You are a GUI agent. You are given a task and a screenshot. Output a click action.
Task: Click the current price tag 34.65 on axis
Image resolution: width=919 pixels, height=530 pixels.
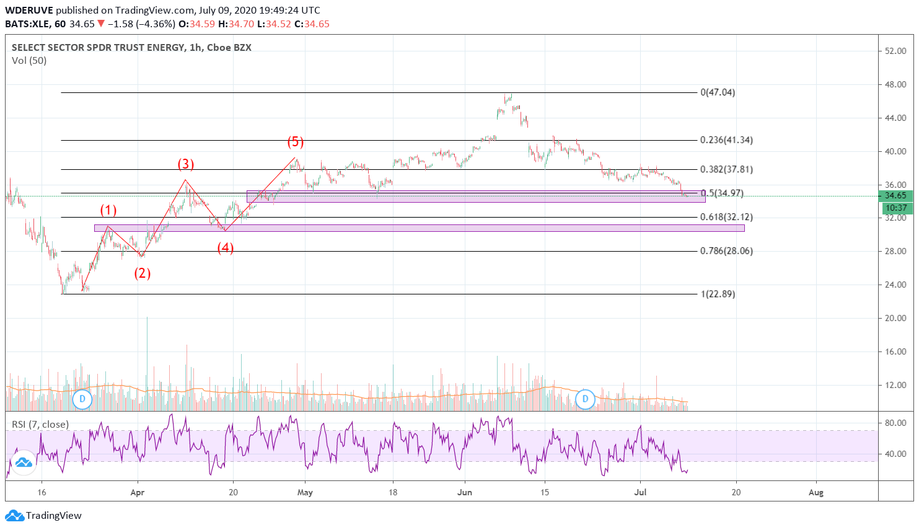click(895, 196)
